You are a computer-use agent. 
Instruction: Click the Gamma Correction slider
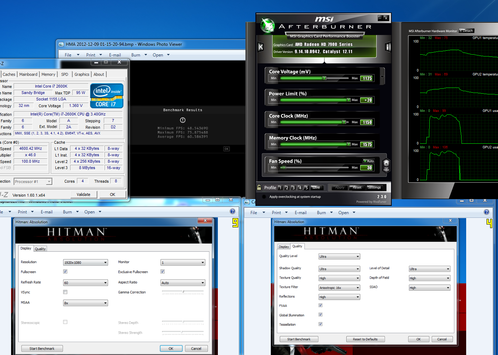pos(183,292)
